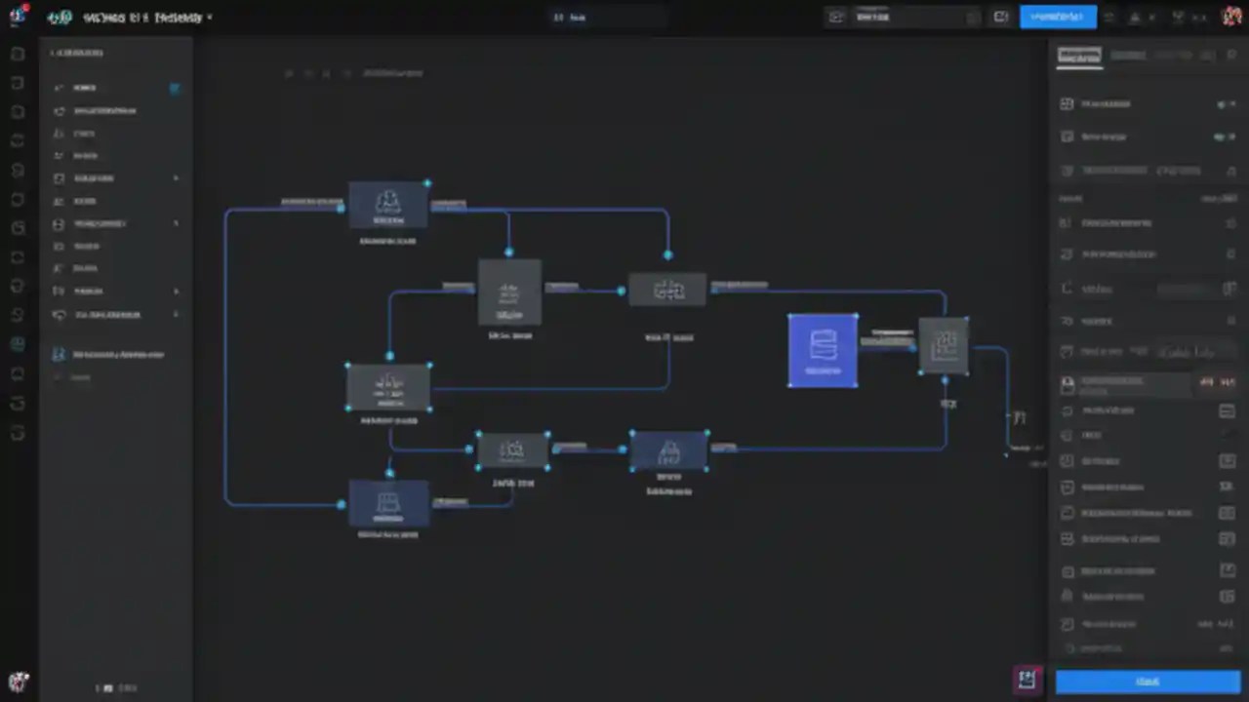Switch to the first tab in the properties panel
Image resolution: width=1249 pixels, height=702 pixels.
coord(1078,56)
